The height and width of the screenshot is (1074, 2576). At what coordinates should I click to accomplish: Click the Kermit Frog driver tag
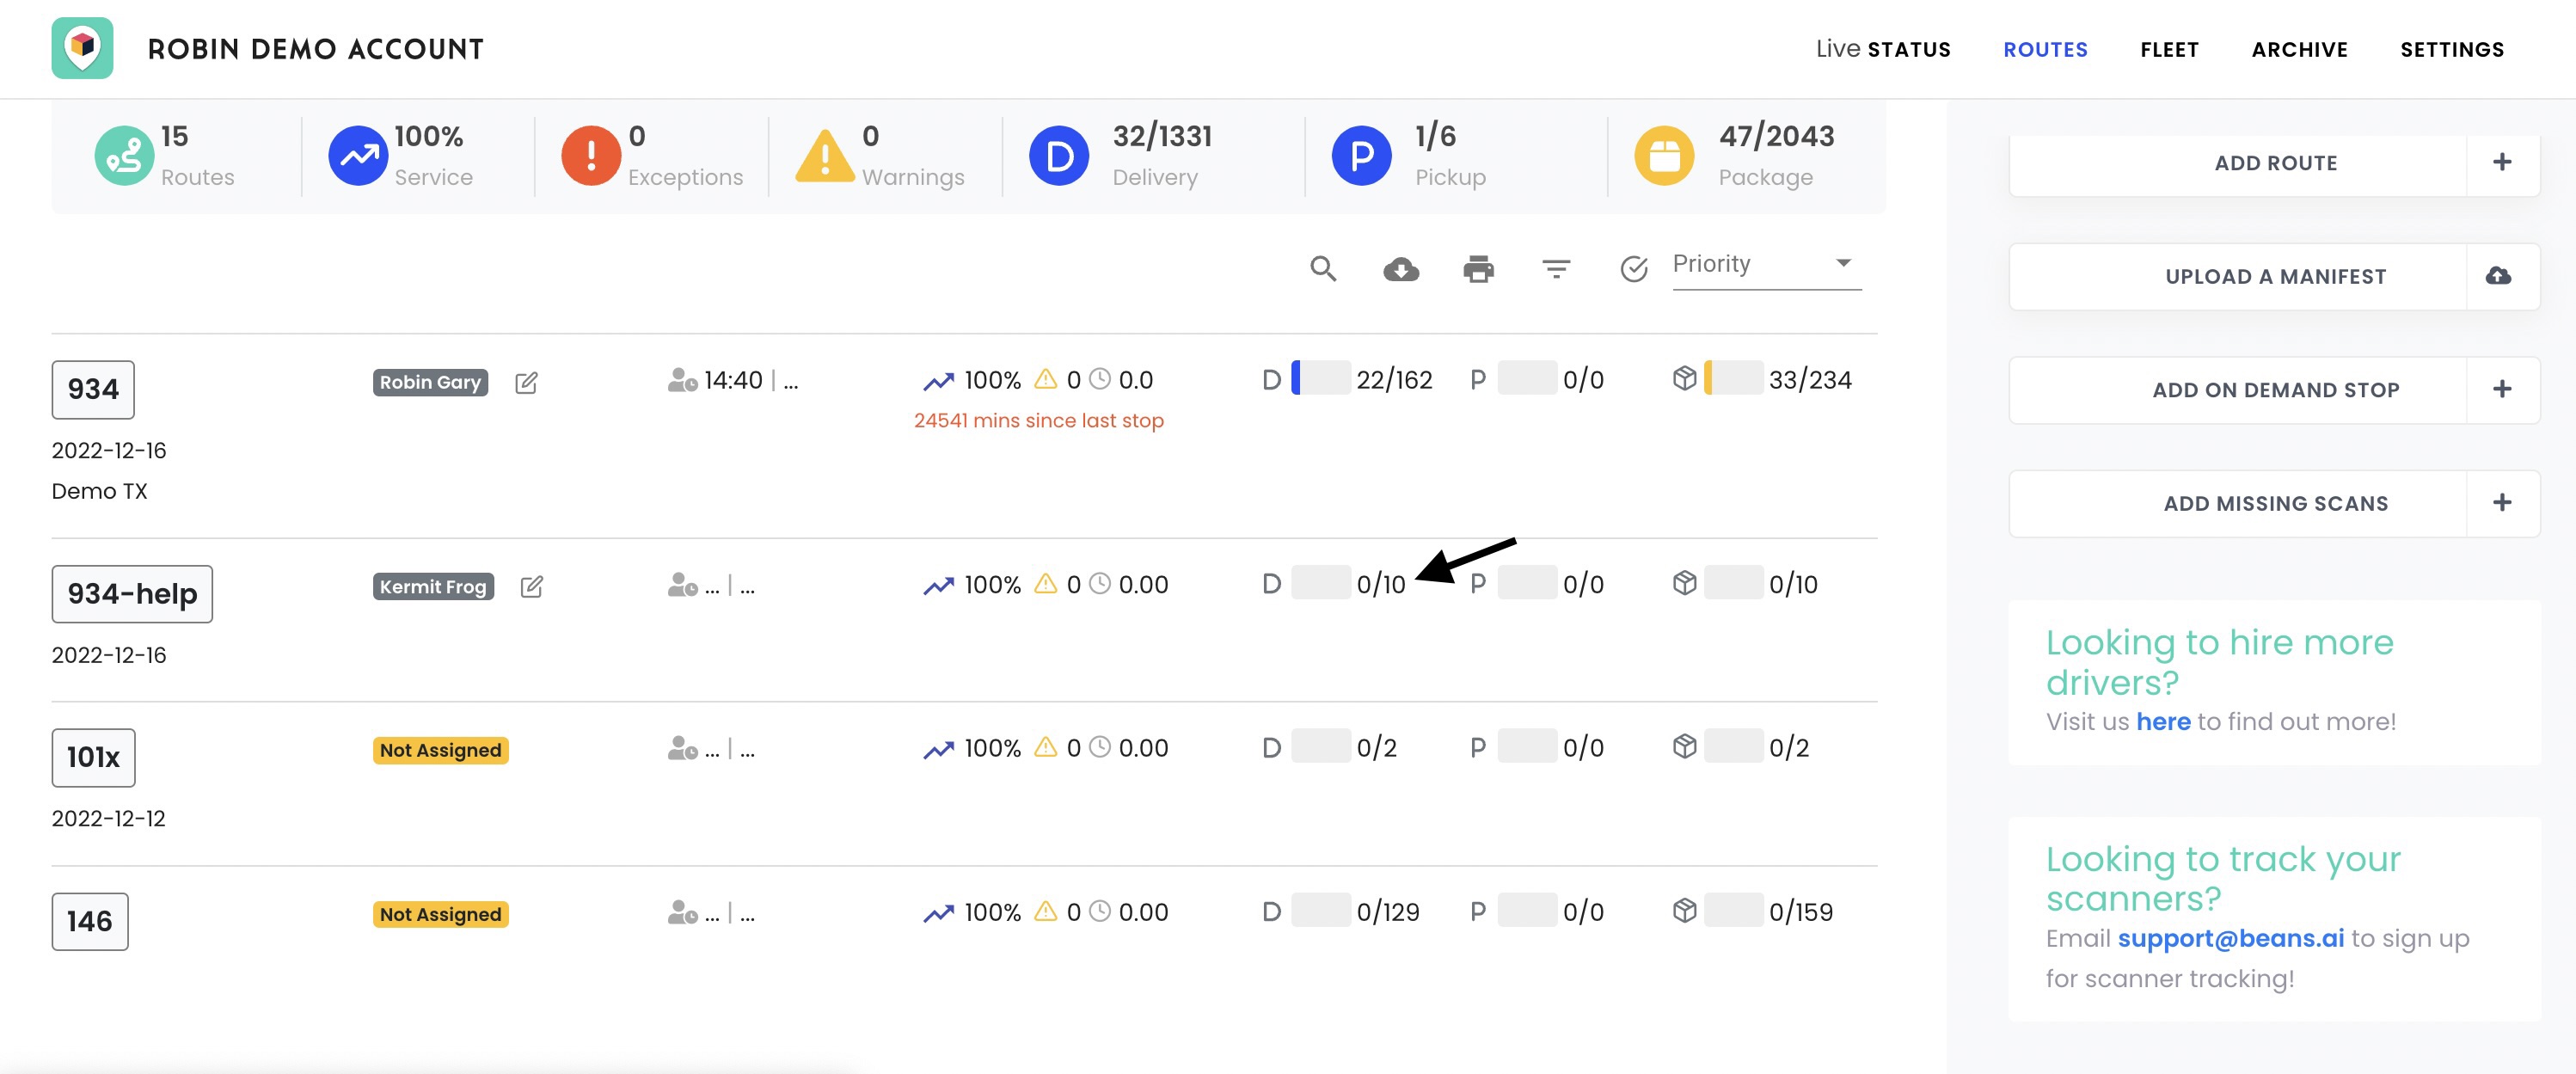coord(433,586)
